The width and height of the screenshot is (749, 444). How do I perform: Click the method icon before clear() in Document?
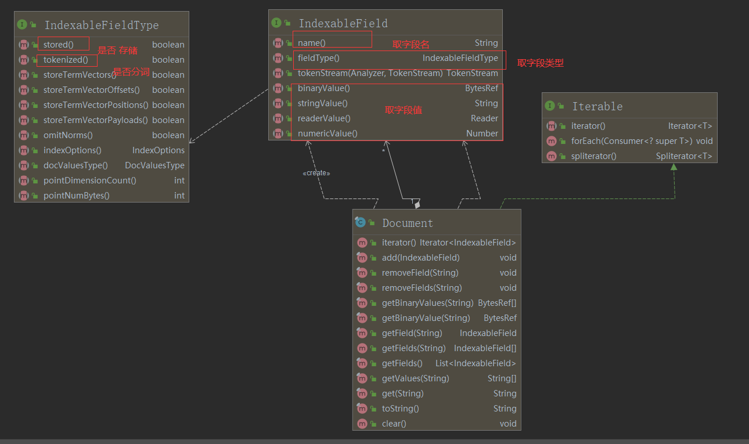(x=363, y=424)
